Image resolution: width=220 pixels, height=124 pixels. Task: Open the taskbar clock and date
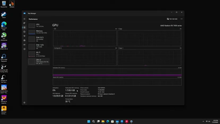click(215, 121)
